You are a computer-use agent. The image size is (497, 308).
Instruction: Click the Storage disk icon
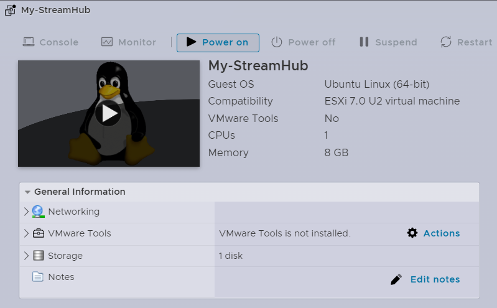click(38, 256)
